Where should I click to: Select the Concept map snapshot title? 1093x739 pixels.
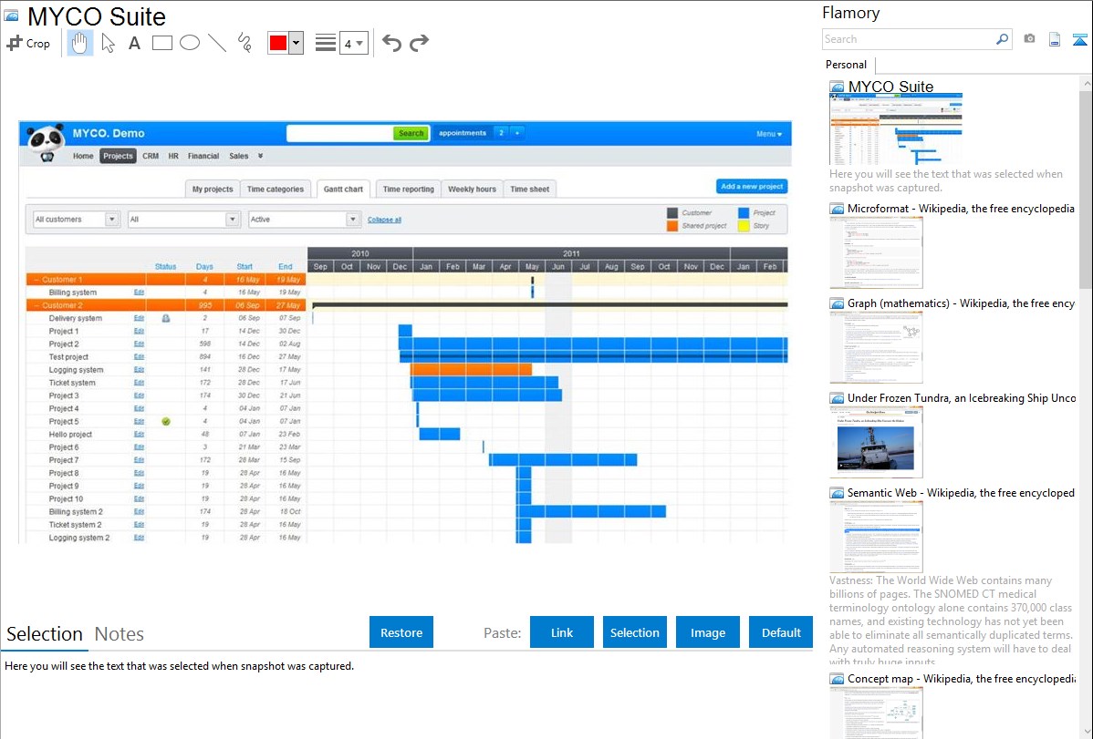961,678
